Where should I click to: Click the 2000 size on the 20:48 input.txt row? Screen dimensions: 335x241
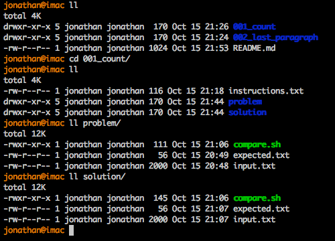(158, 166)
